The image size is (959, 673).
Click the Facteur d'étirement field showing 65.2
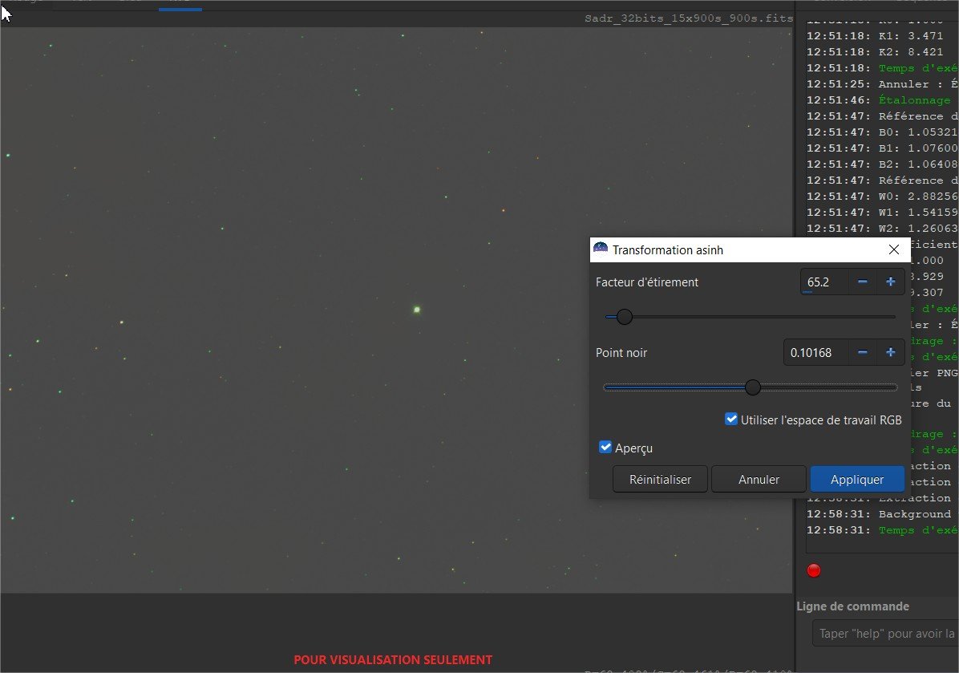(824, 282)
